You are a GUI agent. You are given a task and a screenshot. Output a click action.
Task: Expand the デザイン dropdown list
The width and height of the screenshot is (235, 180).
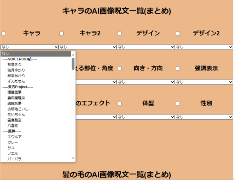pyautogui.click(x=146, y=47)
